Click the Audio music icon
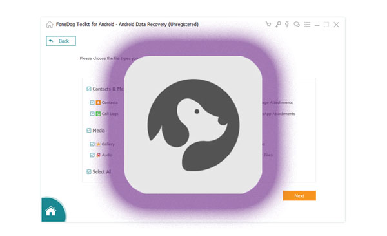This screenshot has width=387, height=236. (x=98, y=155)
